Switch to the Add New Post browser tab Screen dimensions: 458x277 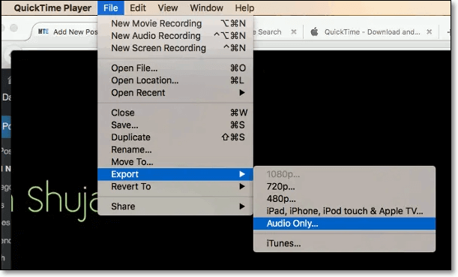(67, 32)
